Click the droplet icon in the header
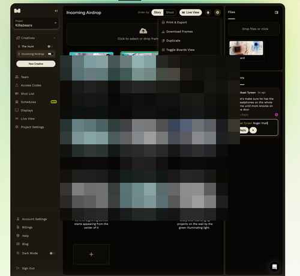 pos(208,13)
